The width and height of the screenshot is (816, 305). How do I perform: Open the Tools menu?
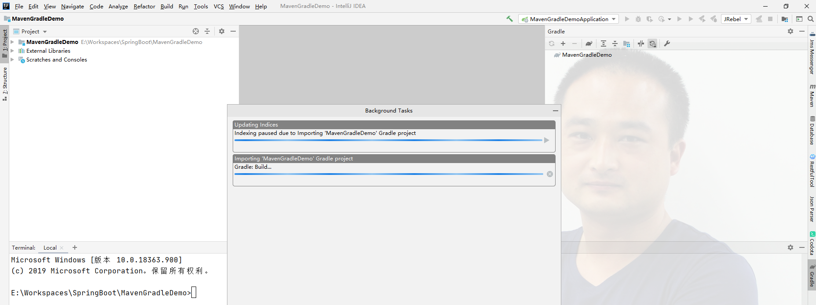pos(201,6)
